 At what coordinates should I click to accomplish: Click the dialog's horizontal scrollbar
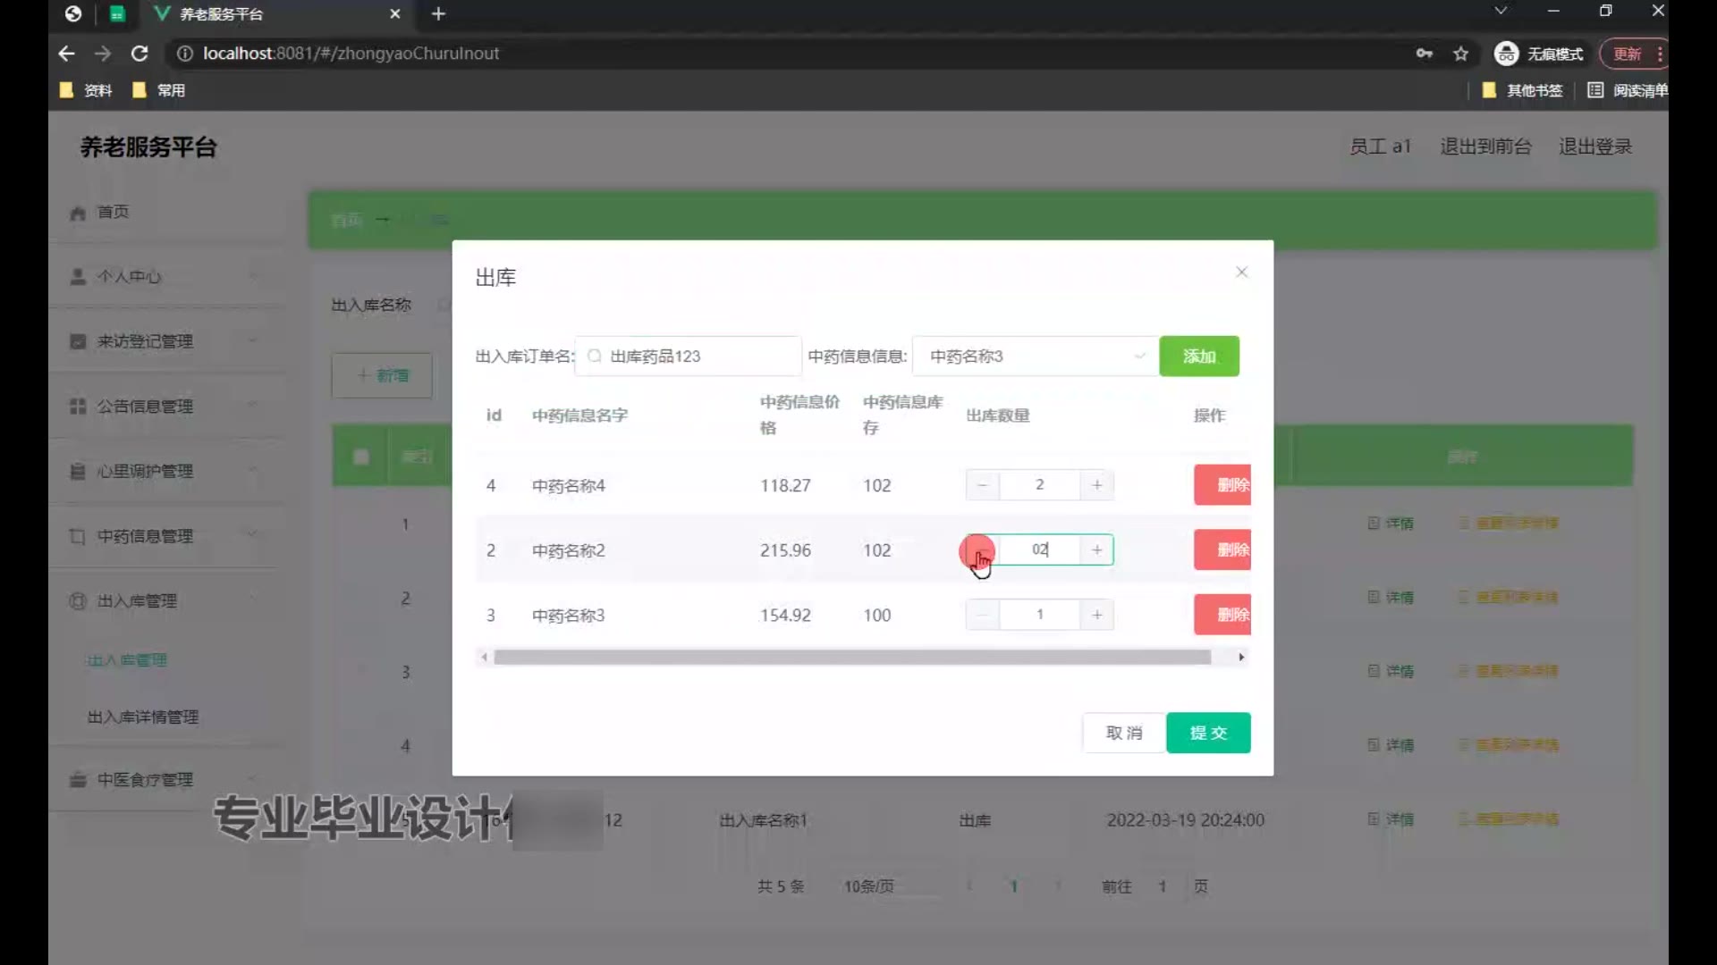(x=851, y=658)
